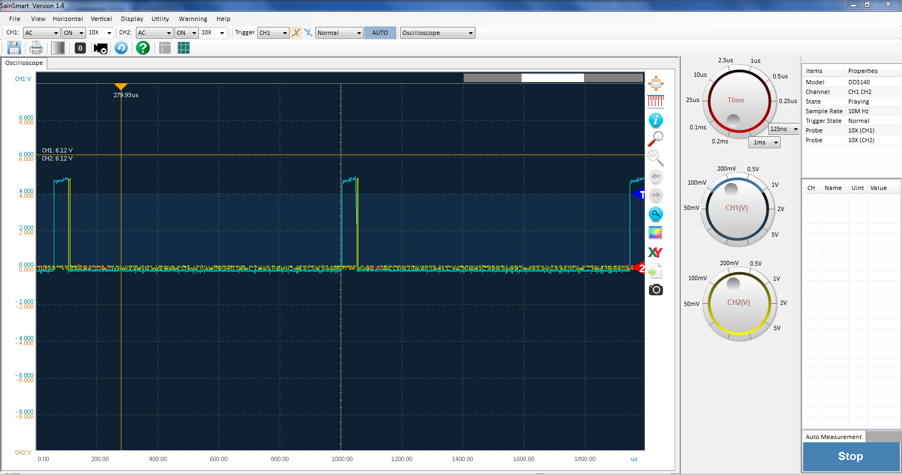The width and height of the screenshot is (902, 475).
Task: Open the green Help question mark icon
Action: coord(142,48)
